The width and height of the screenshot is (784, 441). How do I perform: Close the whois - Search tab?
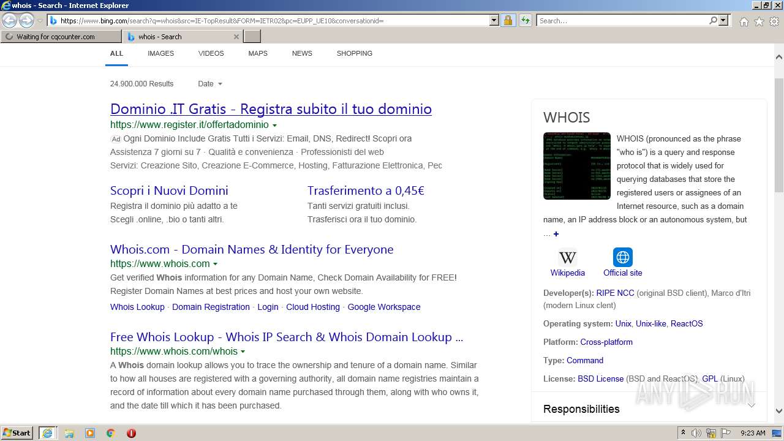[x=236, y=37]
